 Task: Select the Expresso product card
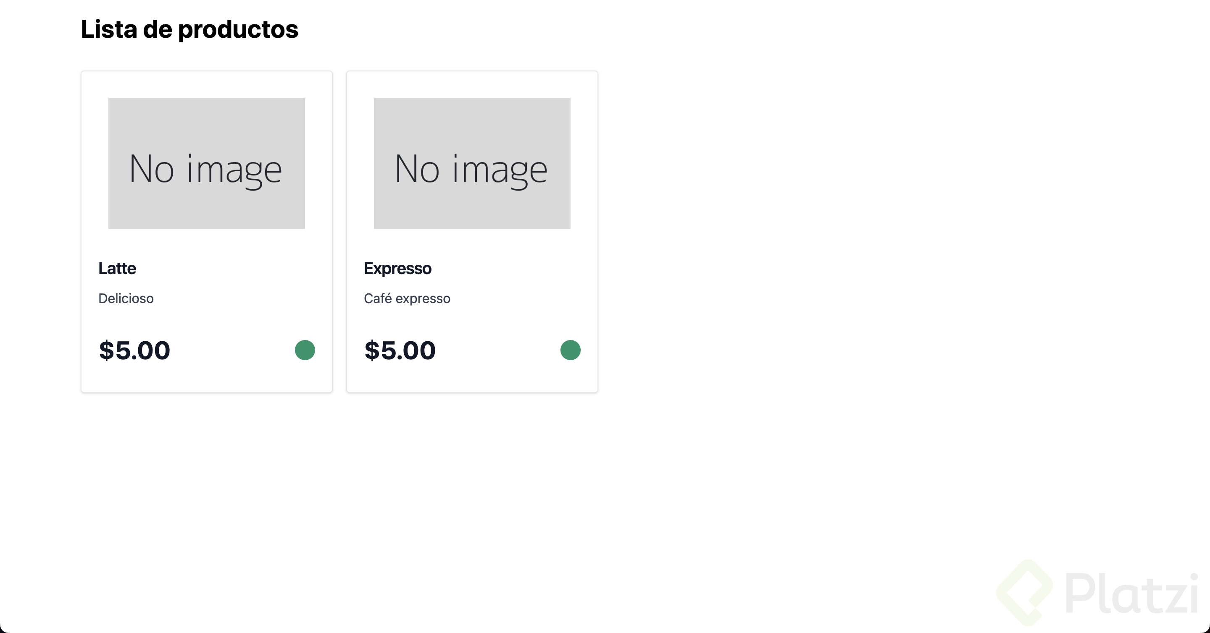[x=472, y=319]
